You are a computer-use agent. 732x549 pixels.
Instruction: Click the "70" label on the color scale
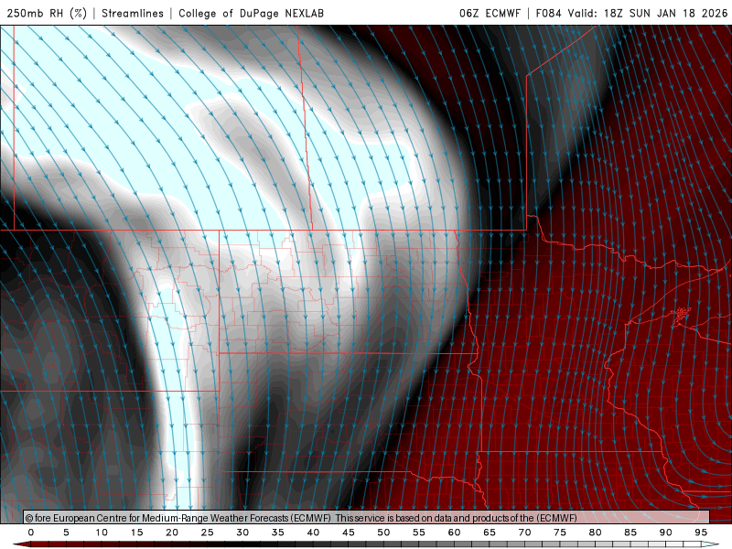[524, 533]
